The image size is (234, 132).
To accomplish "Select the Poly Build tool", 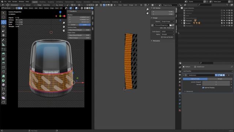I will point(3,76).
